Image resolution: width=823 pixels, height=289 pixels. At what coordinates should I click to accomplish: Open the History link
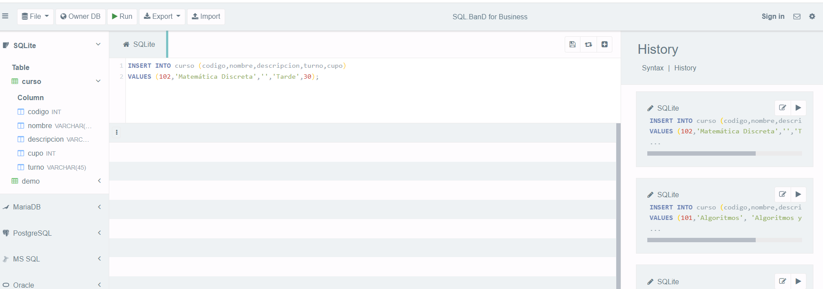(x=685, y=68)
